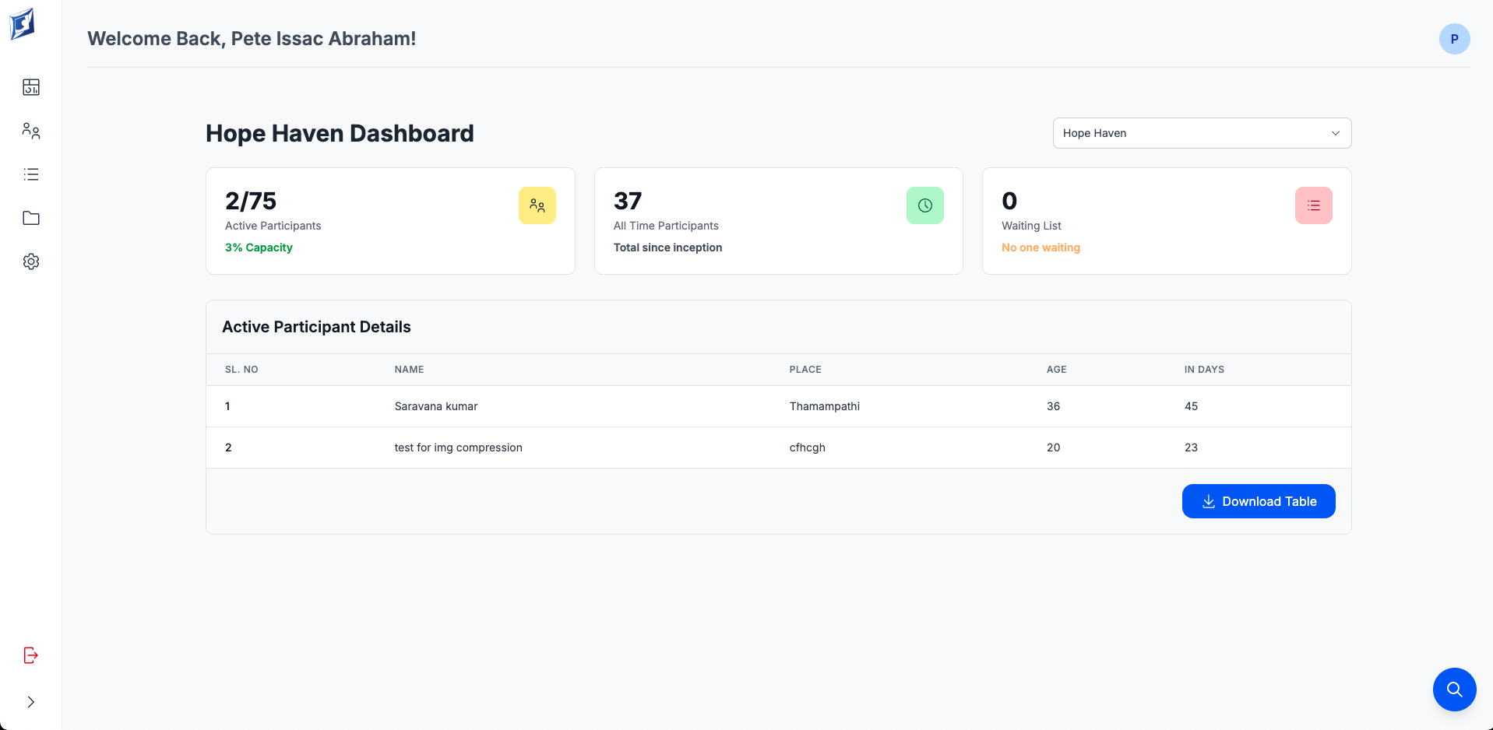Open the dashboard icon in the sidebar
This screenshot has height=730, width=1493.
coord(31,87)
